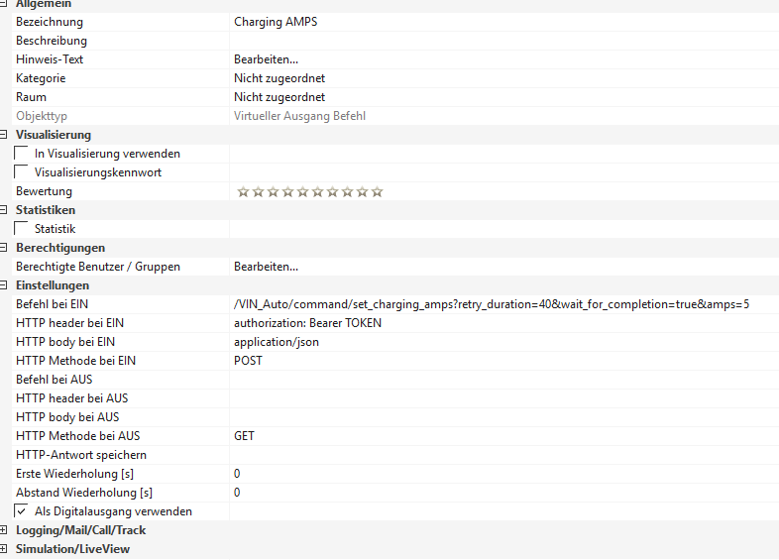Set Bewertung to the fifth star
The width and height of the screenshot is (779, 560).
point(302,192)
